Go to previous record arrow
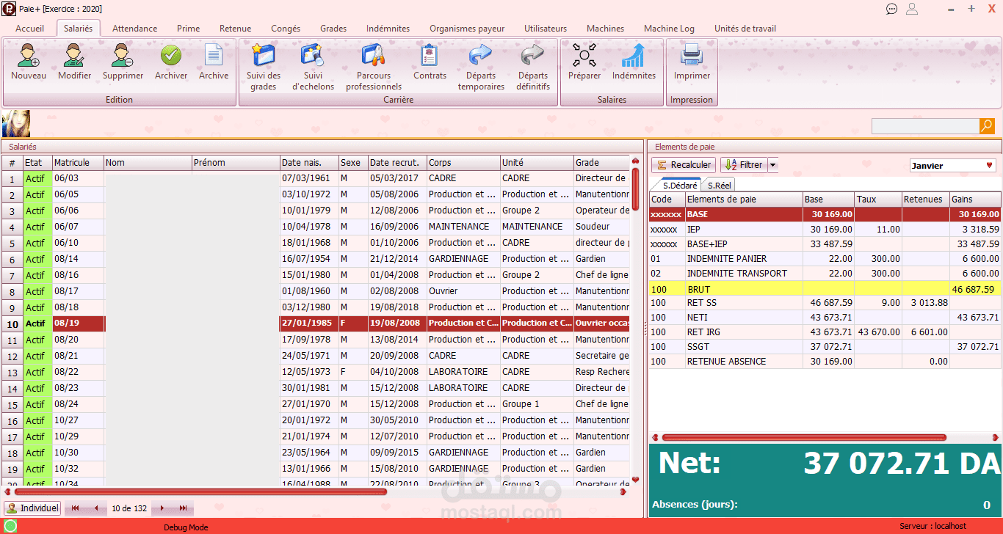The width and height of the screenshot is (1003, 534). point(95,508)
